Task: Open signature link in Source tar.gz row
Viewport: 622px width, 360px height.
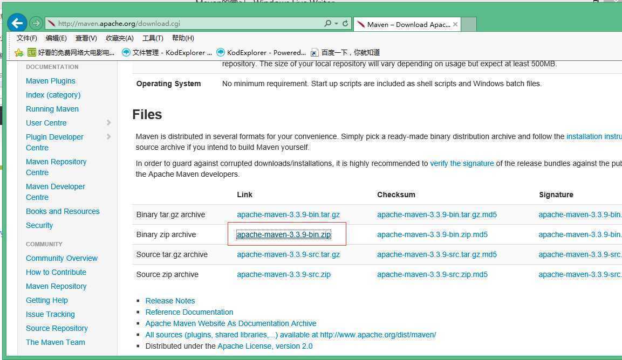Action: tap(580, 254)
